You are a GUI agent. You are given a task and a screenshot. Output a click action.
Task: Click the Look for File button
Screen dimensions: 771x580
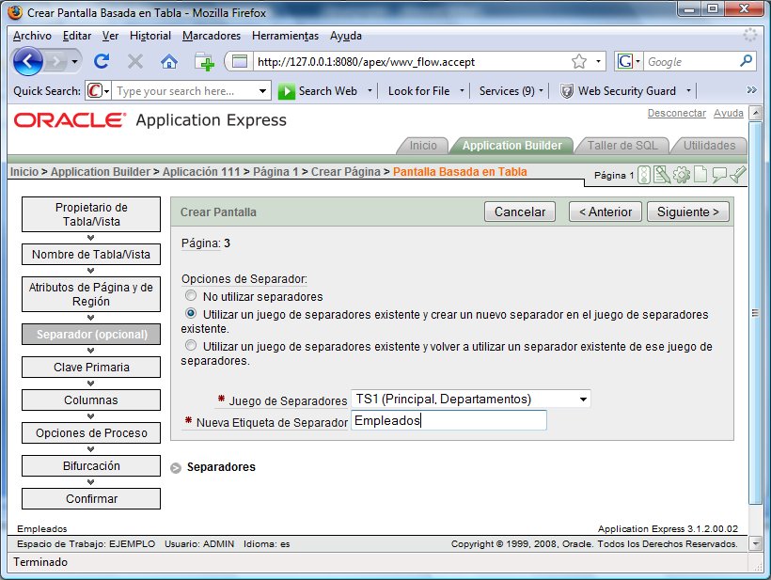tap(418, 91)
